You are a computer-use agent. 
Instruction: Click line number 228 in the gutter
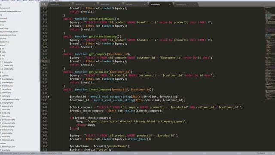tap(45, 61)
